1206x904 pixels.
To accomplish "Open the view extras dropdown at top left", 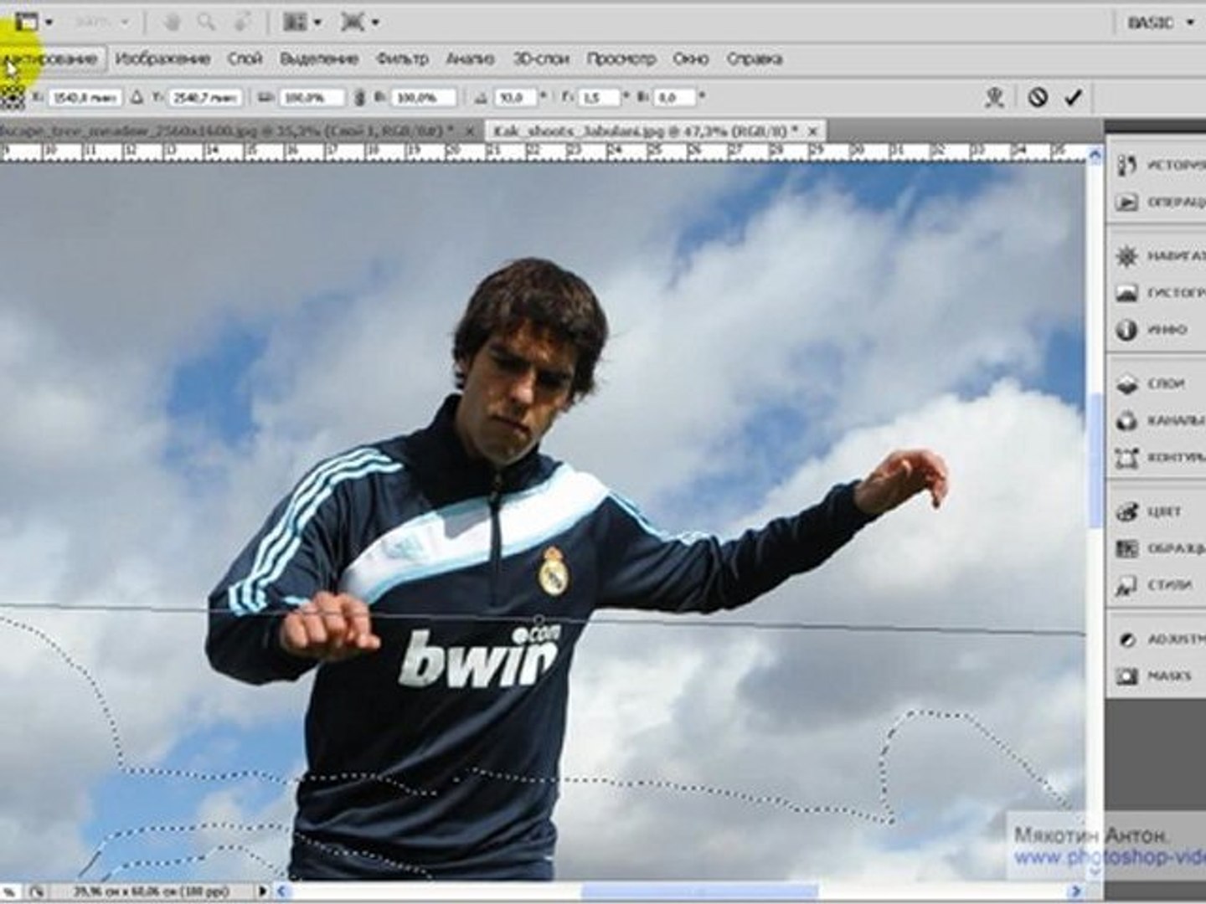I will click(34, 23).
